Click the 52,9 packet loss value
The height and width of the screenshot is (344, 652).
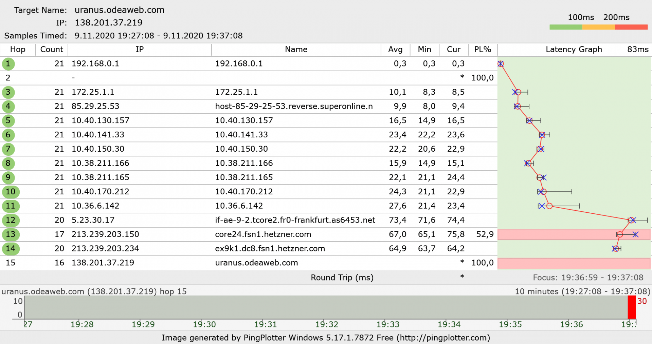click(485, 235)
